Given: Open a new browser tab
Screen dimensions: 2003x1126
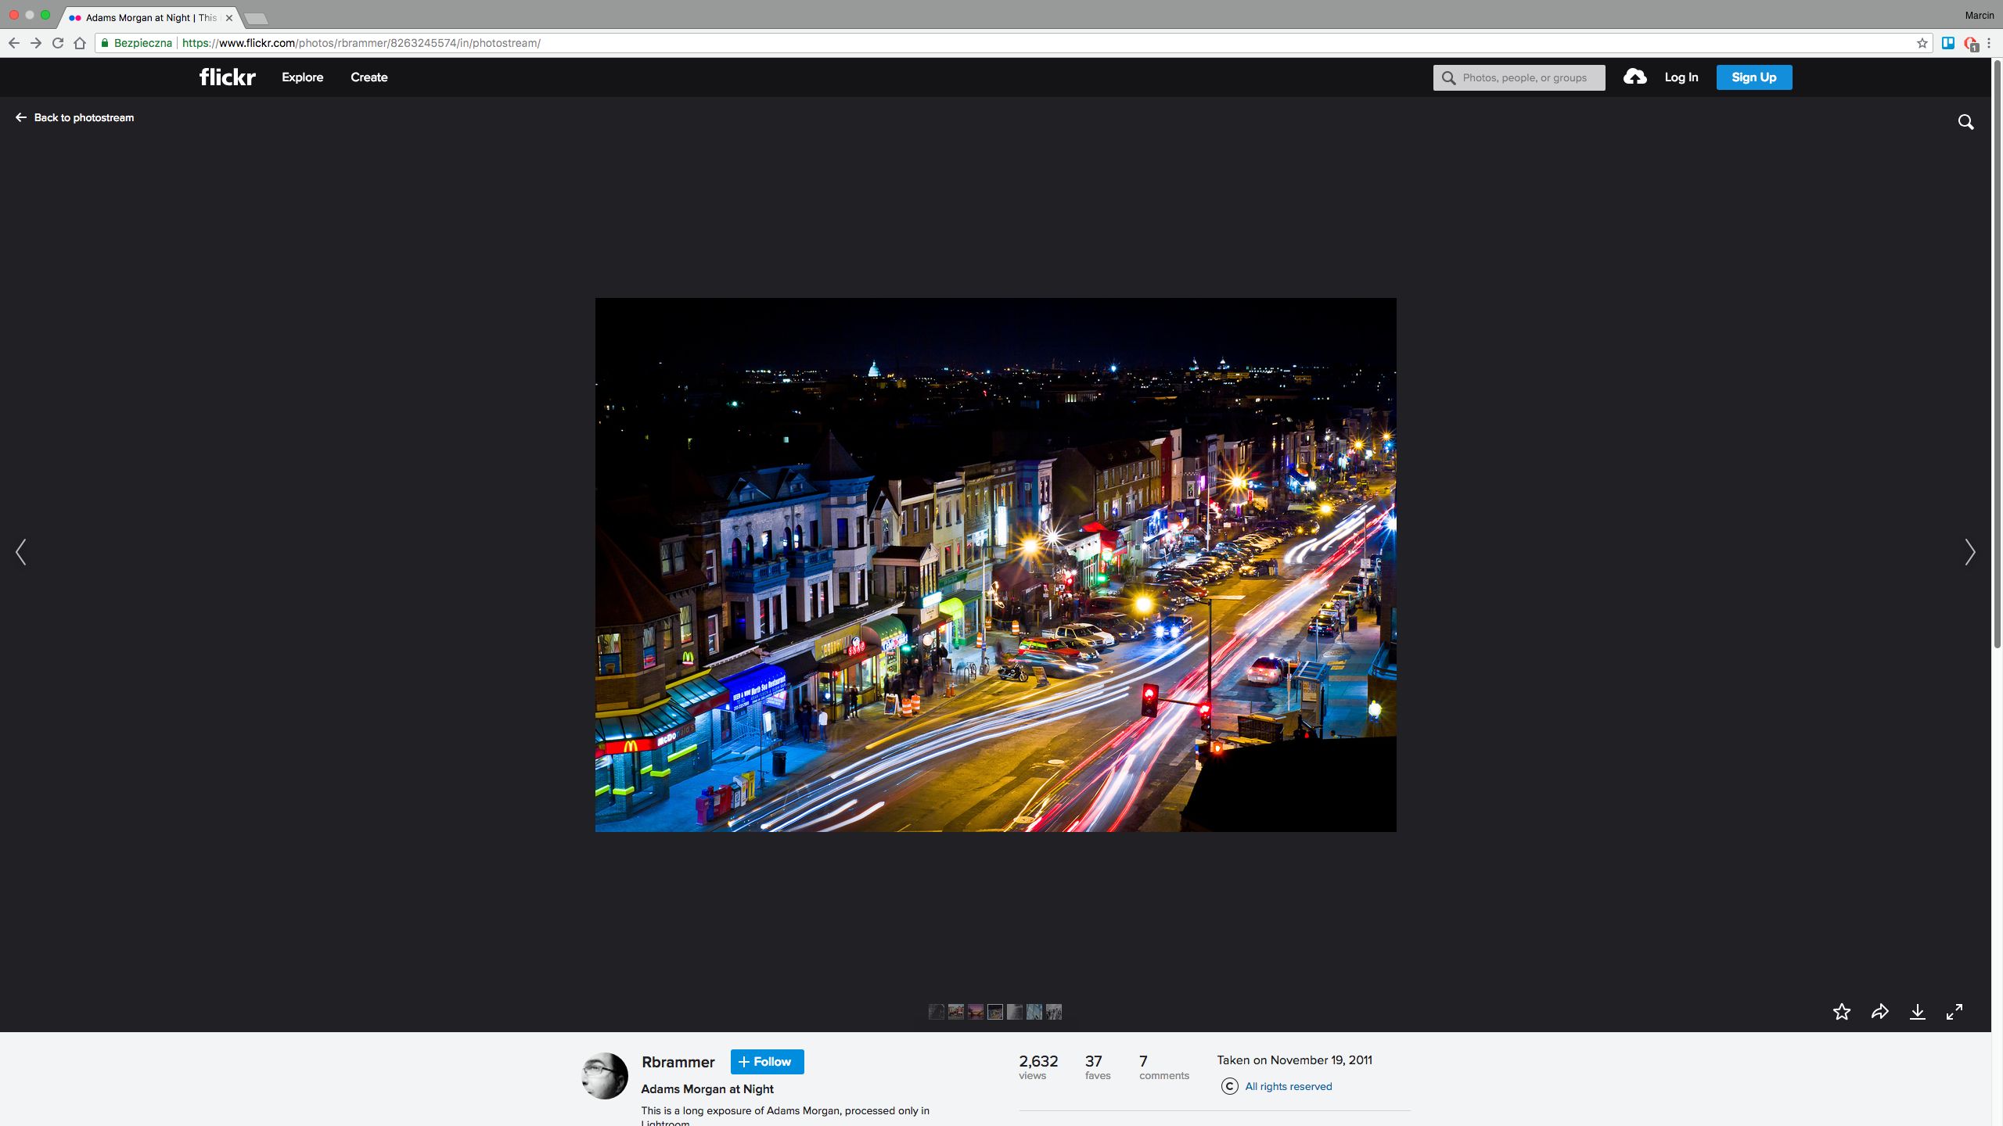Looking at the screenshot, I should (x=256, y=18).
